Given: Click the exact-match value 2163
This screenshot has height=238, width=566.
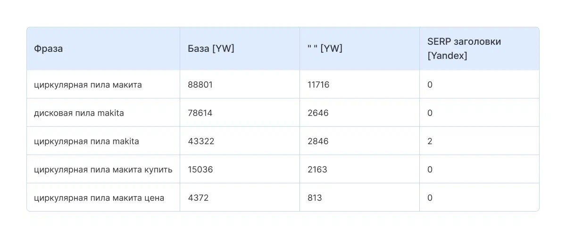Looking at the screenshot, I should pos(317,170).
